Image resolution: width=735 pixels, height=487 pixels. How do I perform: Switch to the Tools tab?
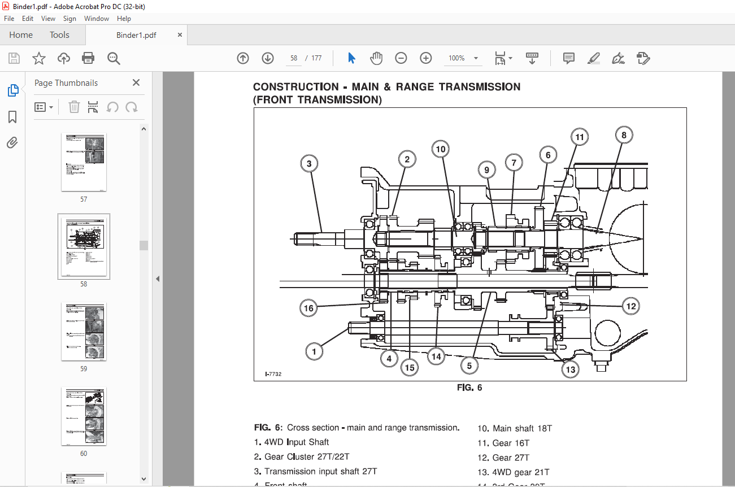point(59,35)
